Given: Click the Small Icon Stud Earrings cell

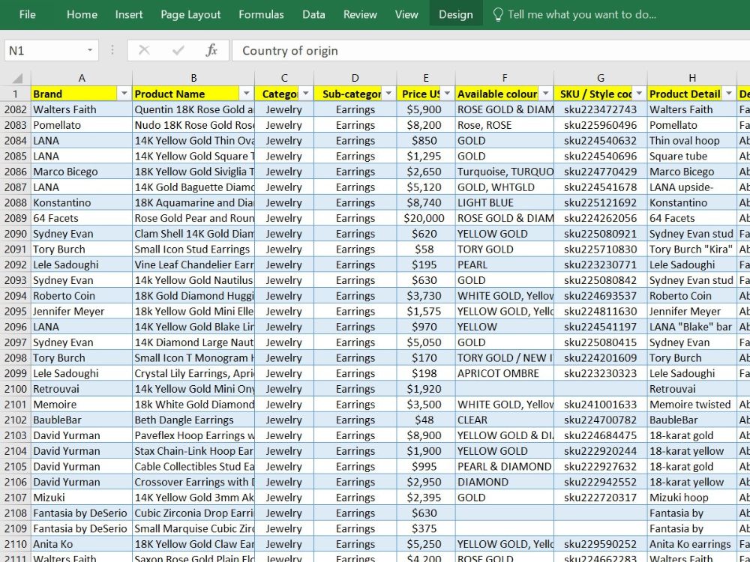Looking at the screenshot, I should (193, 249).
